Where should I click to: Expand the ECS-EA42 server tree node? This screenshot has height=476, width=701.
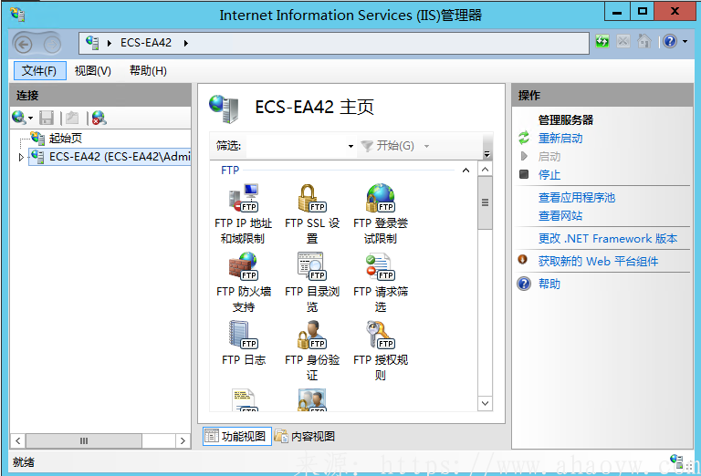22,157
